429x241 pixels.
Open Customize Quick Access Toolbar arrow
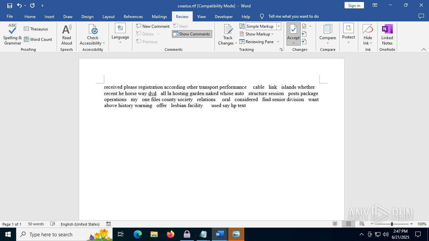click(x=42, y=6)
